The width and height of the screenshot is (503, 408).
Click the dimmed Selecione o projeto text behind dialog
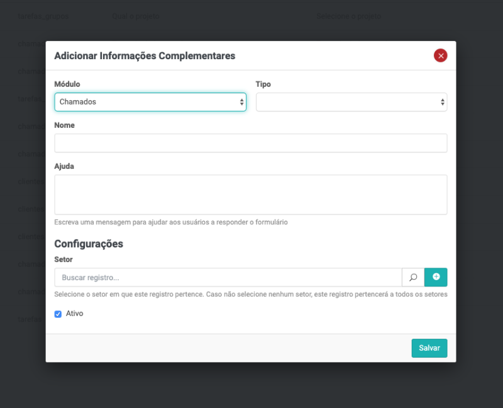[x=349, y=16]
